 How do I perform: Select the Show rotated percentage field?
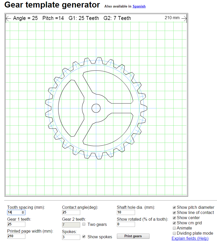126,224
